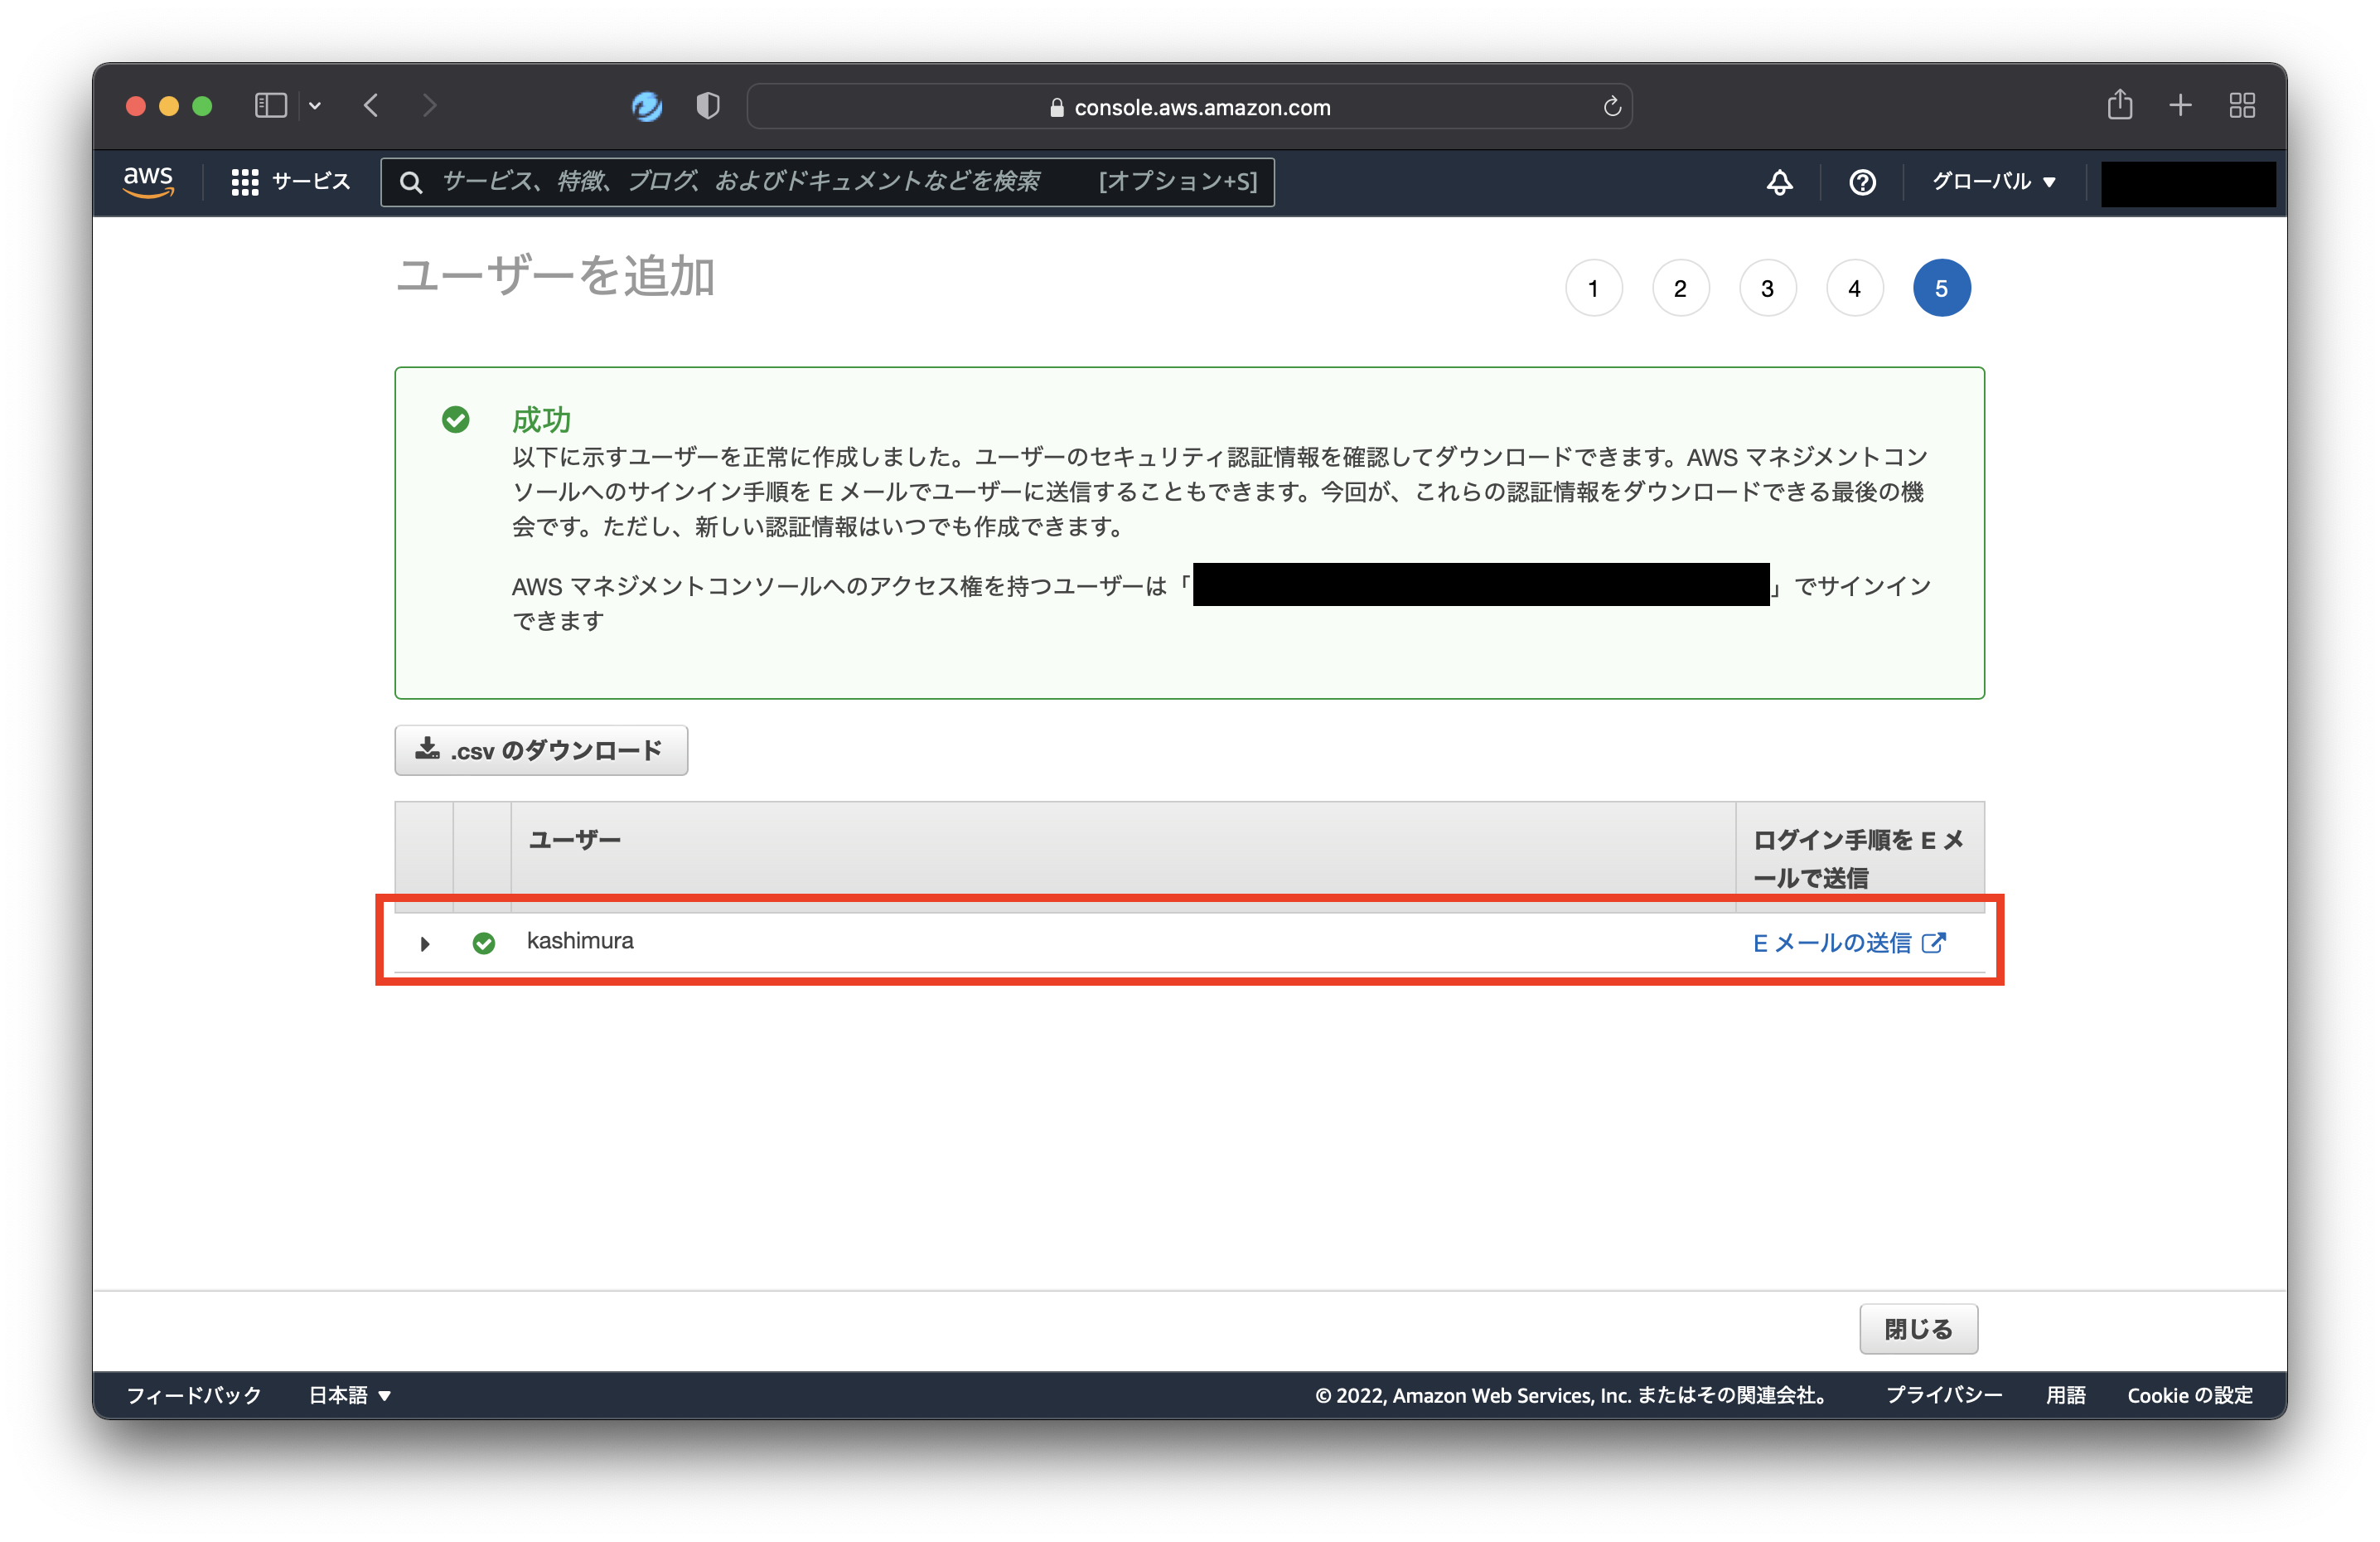Viewport: 2380px width, 1542px height.
Task: Open the グローバル region dropdown
Action: coord(1991,181)
